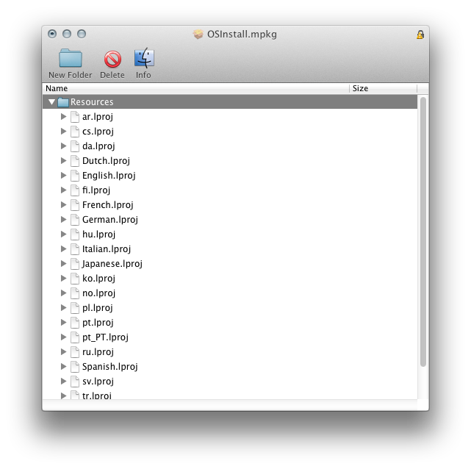Screen dimensions: 471x469
Task: Select the no.lproj row
Action: point(230,293)
